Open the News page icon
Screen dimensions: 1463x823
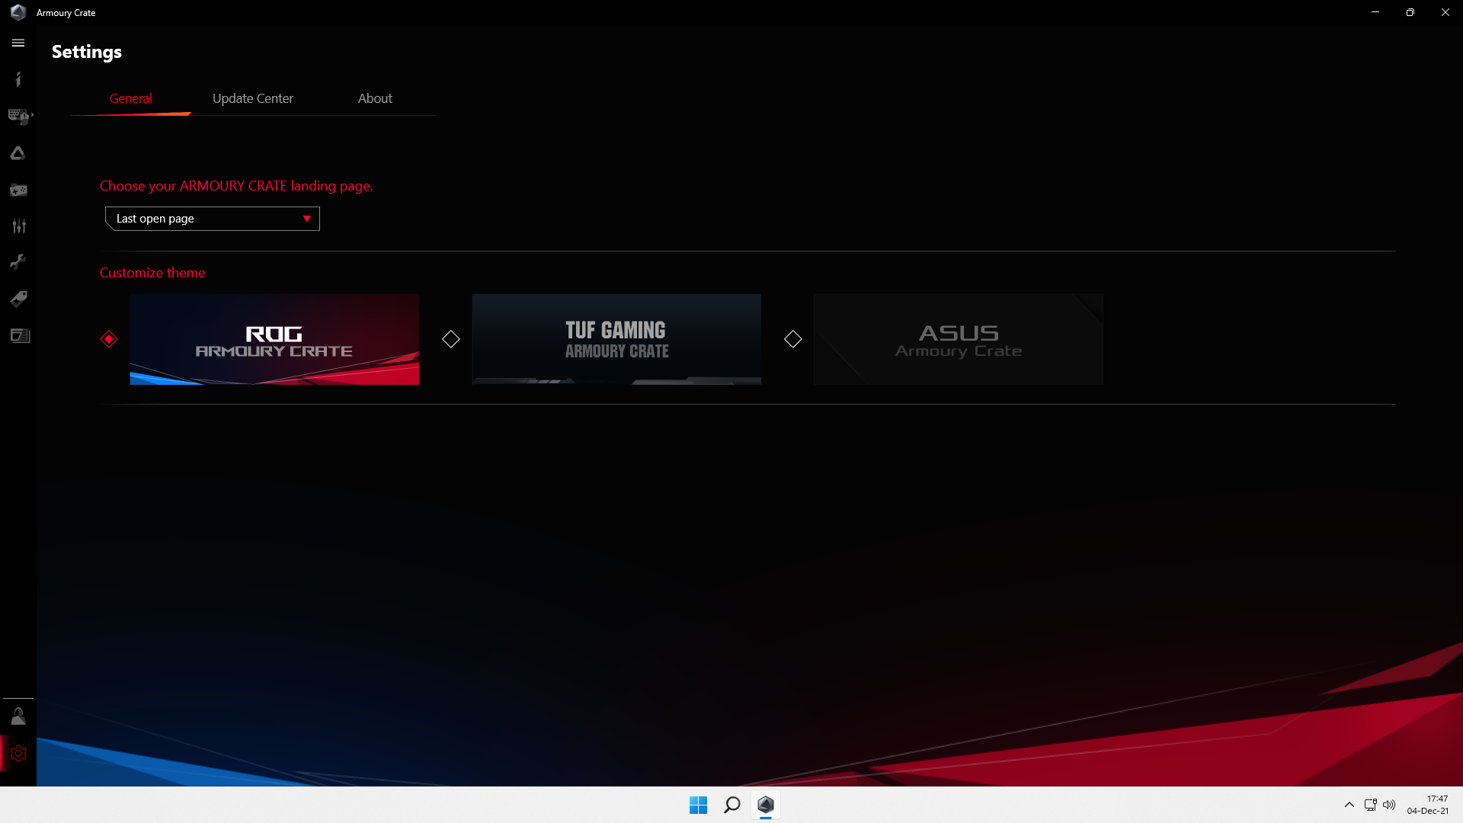(19, 335)
